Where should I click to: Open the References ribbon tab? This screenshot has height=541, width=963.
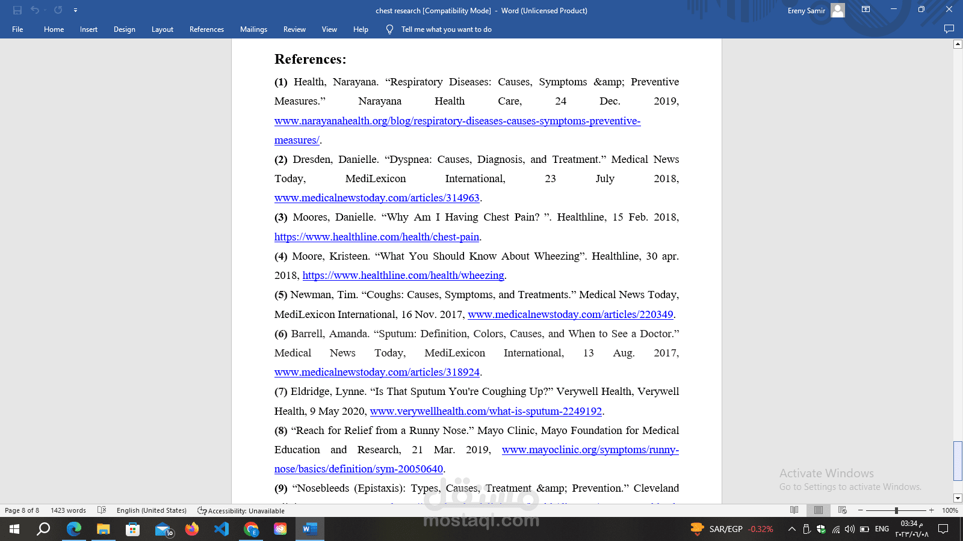(x=206, y=29)
